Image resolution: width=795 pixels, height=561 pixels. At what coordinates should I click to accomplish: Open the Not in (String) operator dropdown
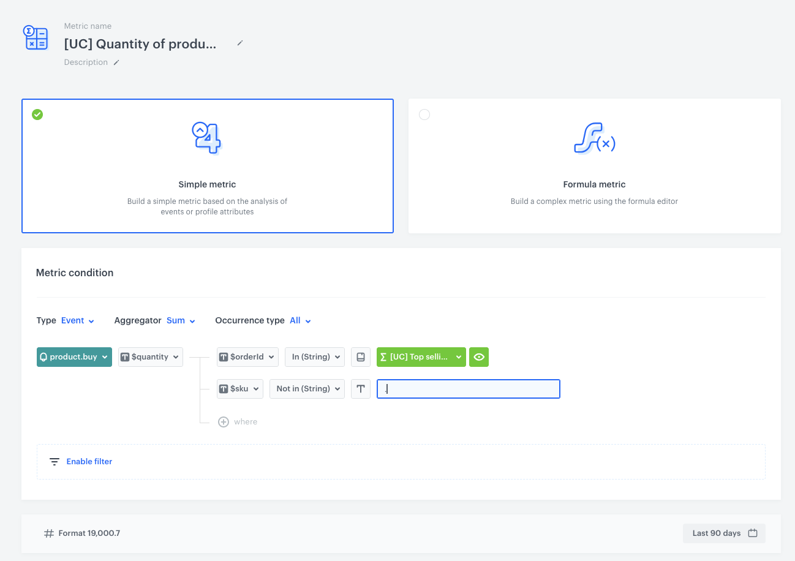307,389
